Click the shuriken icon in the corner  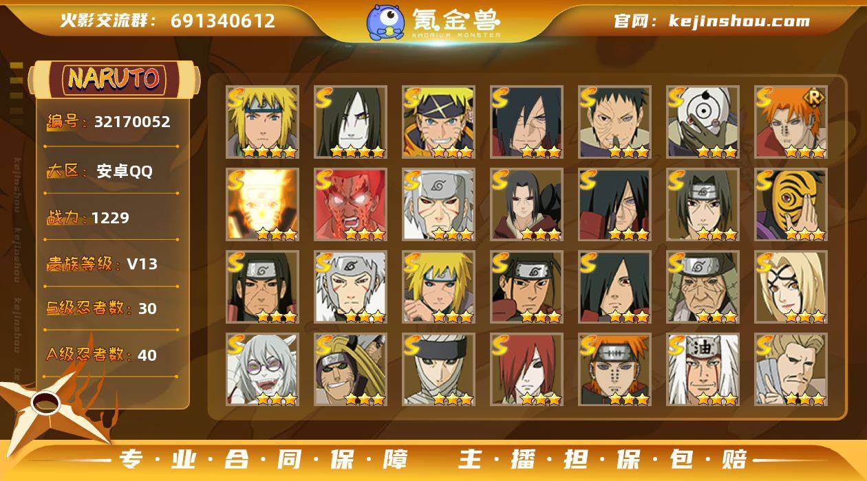48,405
